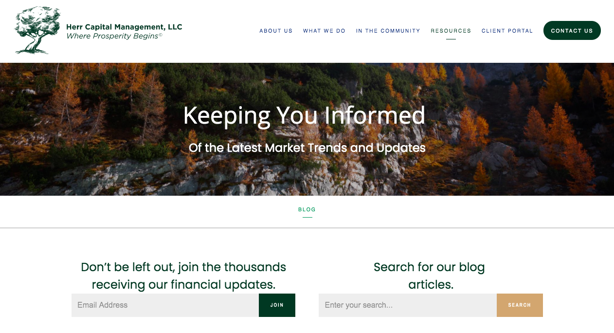The image size is (614, 333).
Task: Click the Contact Us button
Action: tap(572, 31)
